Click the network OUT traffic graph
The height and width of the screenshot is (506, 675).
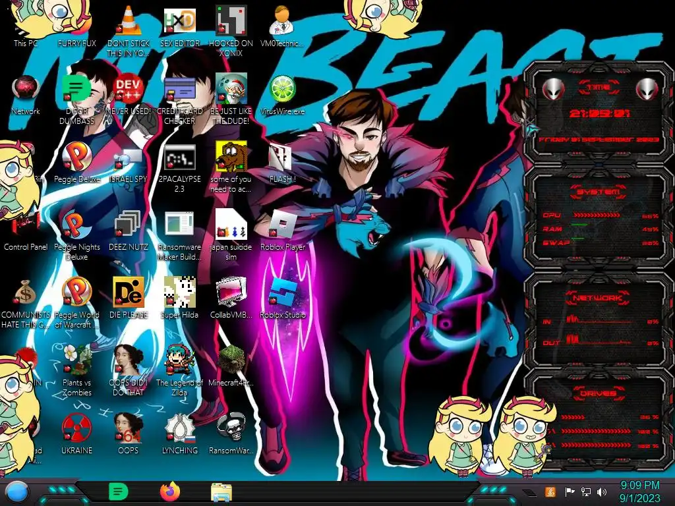[600, 340]
